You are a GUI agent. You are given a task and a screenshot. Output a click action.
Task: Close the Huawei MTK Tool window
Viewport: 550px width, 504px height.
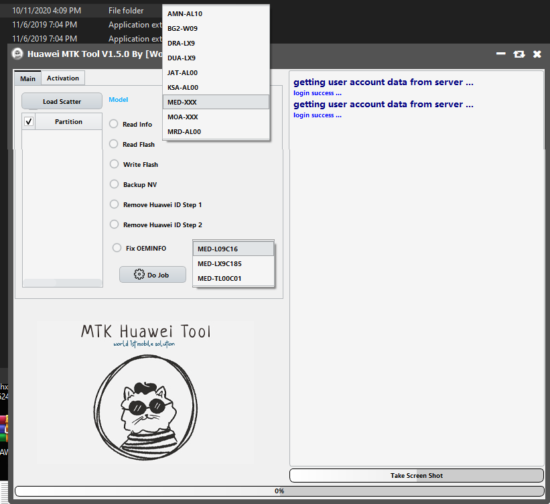(537, 54)
